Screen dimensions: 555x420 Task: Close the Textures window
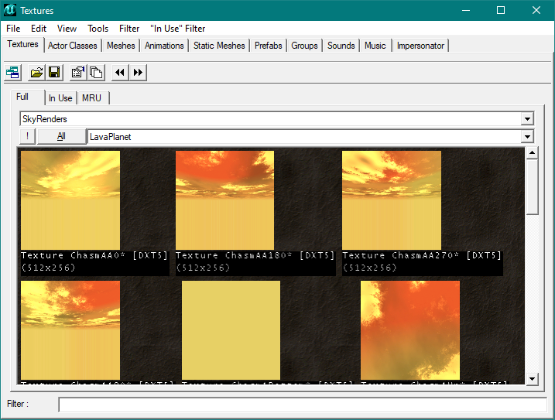click(536, 10)
